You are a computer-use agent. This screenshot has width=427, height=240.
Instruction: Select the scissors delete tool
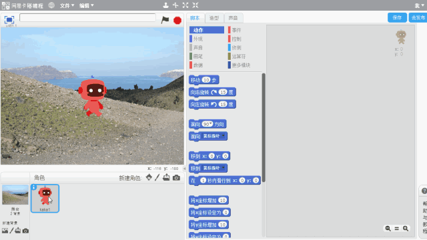pyautogui.click(x=175, y=5)
